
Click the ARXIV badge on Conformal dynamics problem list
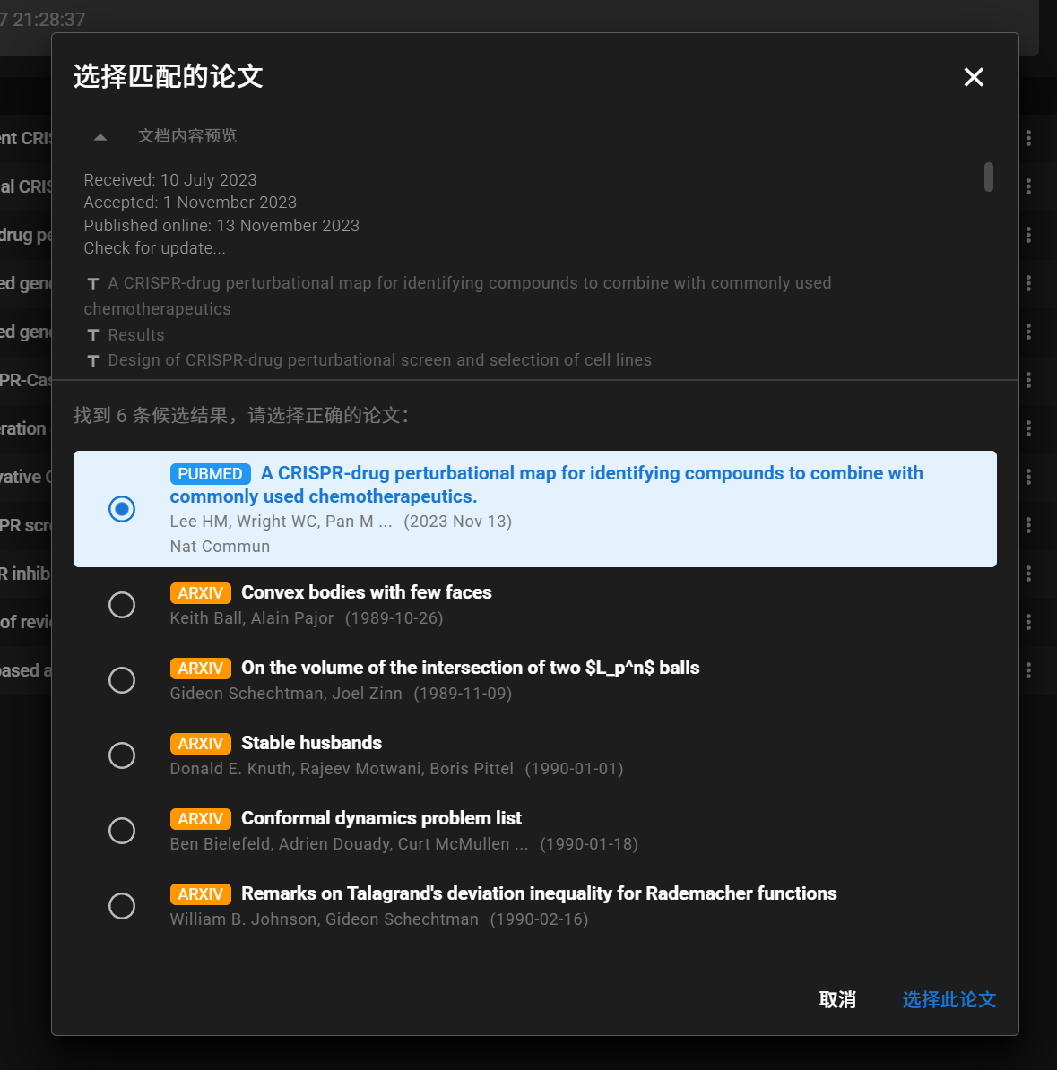coord(200,818)
